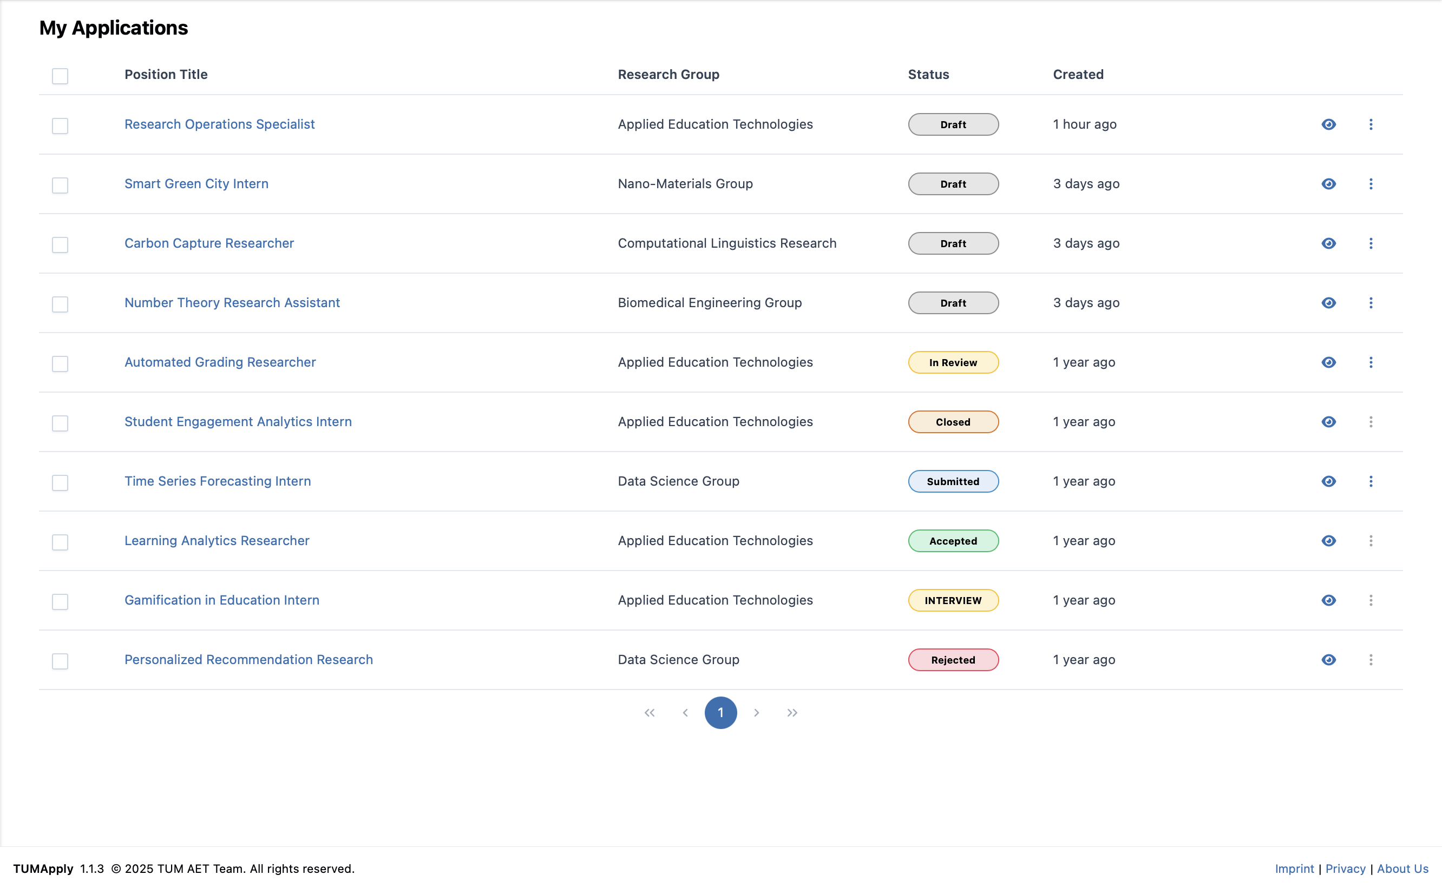View Automated Grading Researcher application details icon

1328,362
